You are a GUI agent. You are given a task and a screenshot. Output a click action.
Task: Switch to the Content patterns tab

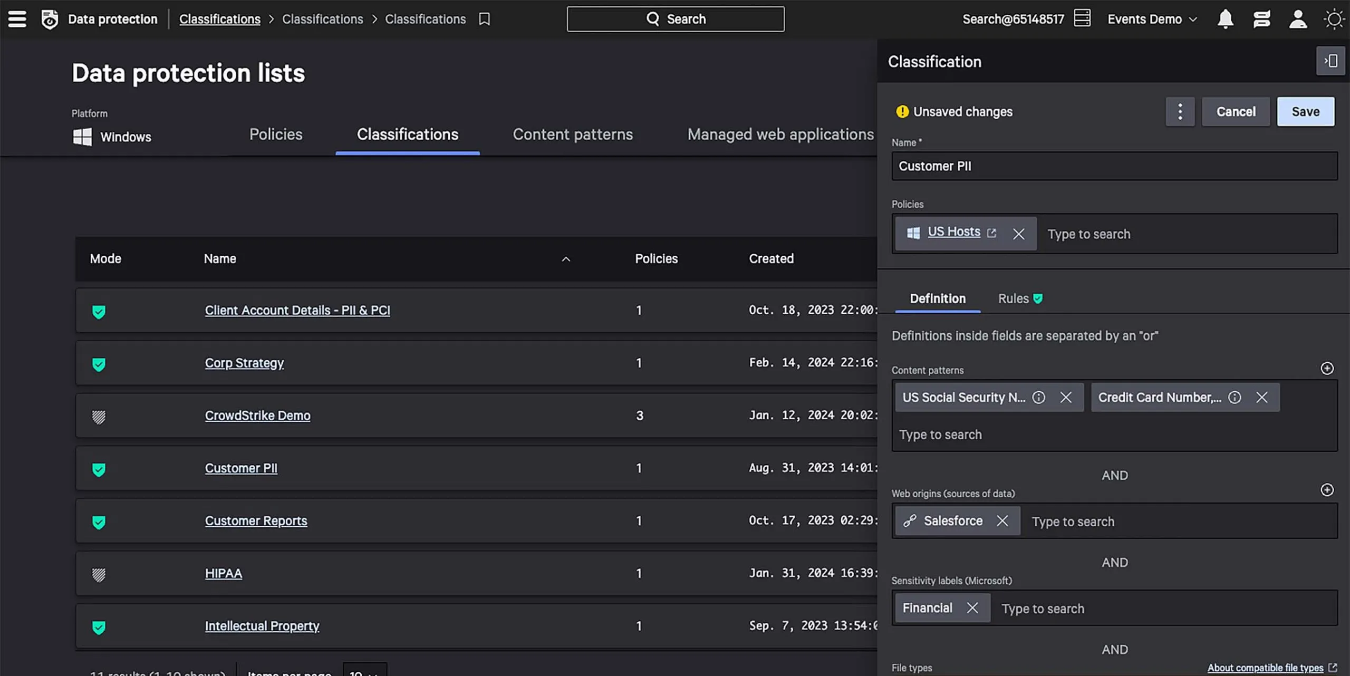(573, 134)
